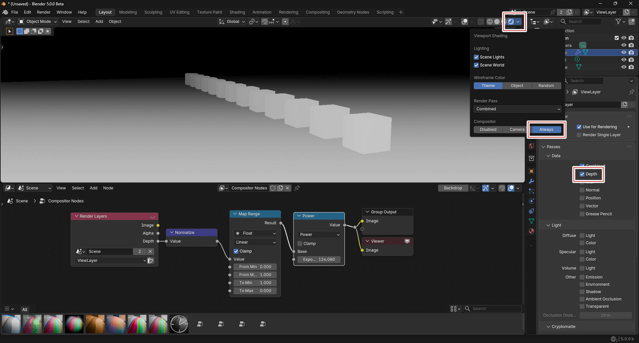Image resolution: width=639 pixels, height=343 pixels.
Task: Uncheck Scene Lights in Viewport Shading
Action: (476, 57)
